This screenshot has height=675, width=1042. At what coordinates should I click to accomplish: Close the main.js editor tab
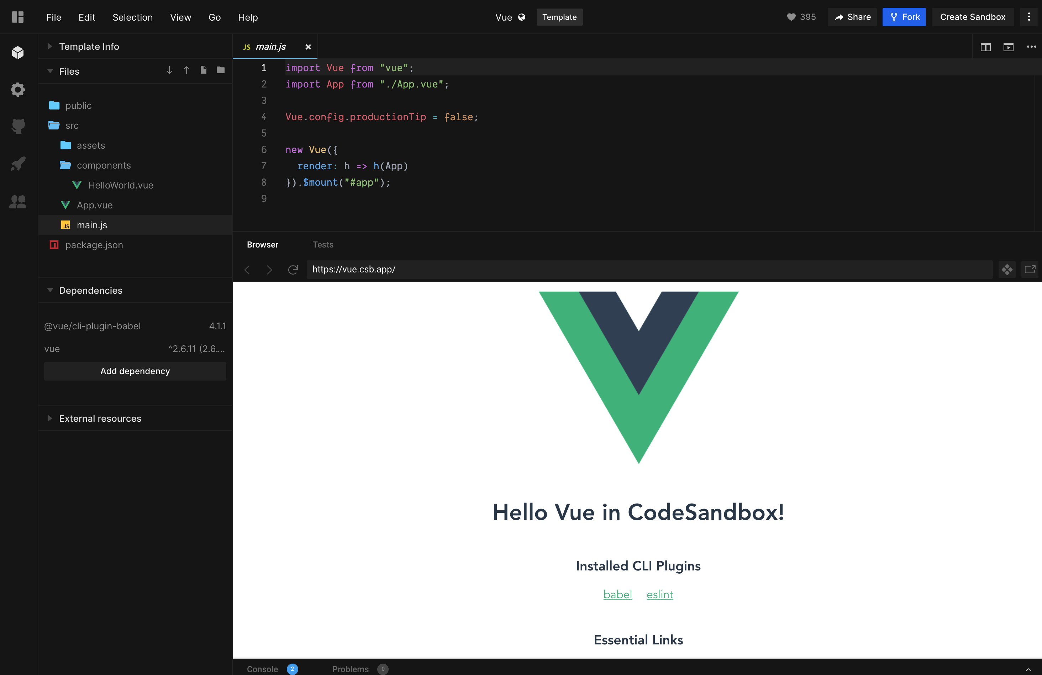tap(308, 47)
